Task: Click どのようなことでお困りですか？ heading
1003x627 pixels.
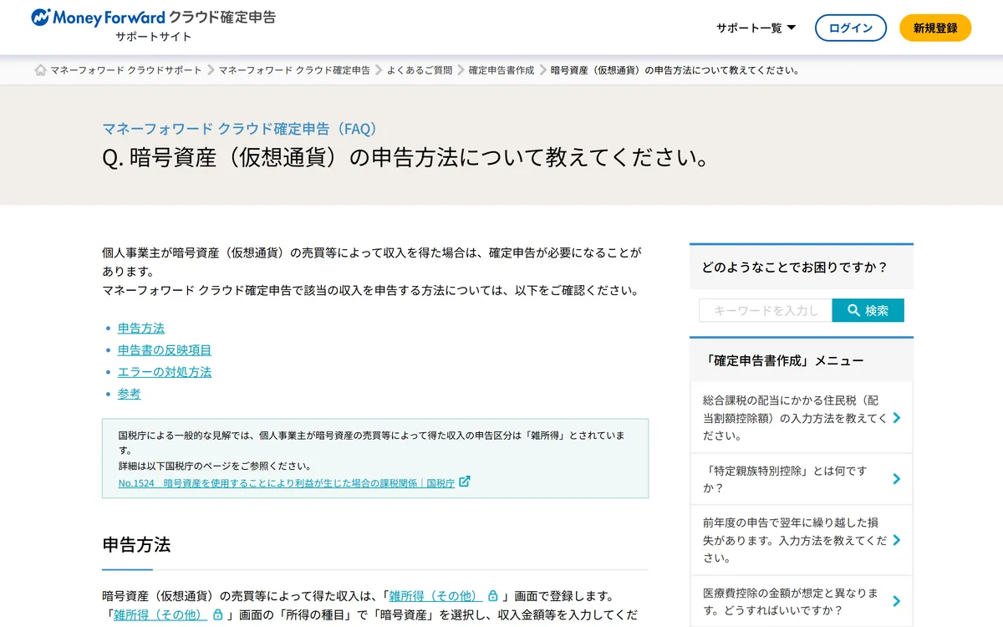Action: click(795, 268)
